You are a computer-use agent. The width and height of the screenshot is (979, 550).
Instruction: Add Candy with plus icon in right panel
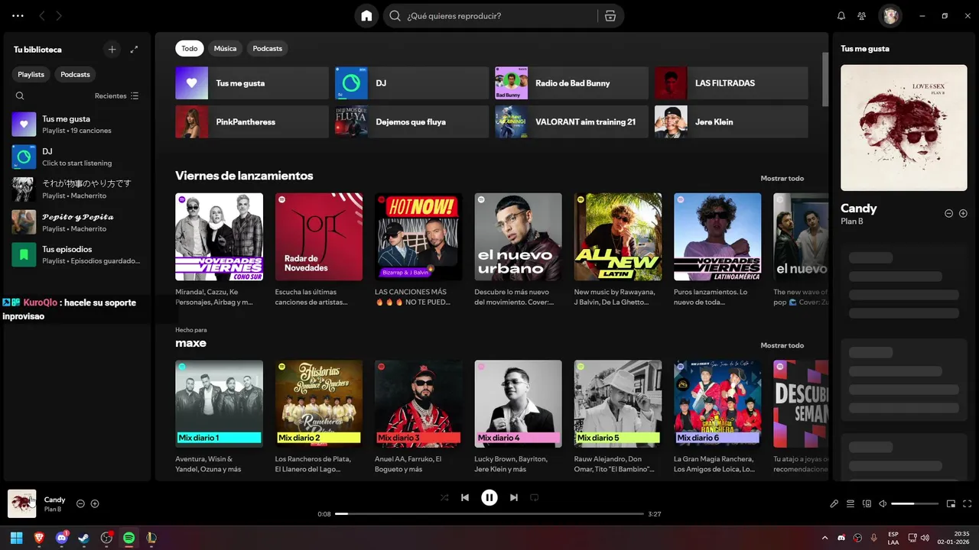point(963,213)
